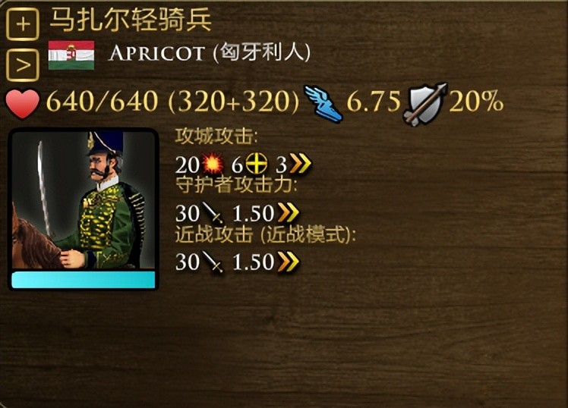568x408 pixels.
Task: Click the red heart hitpoints icon
Action: point(23,104)
